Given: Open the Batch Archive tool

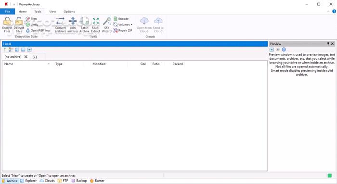Looking at the screenshot, I should [84, 25].
